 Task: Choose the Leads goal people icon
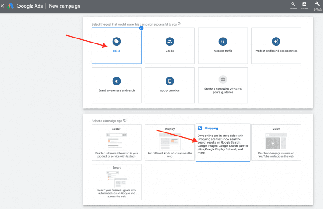[170, 42]
